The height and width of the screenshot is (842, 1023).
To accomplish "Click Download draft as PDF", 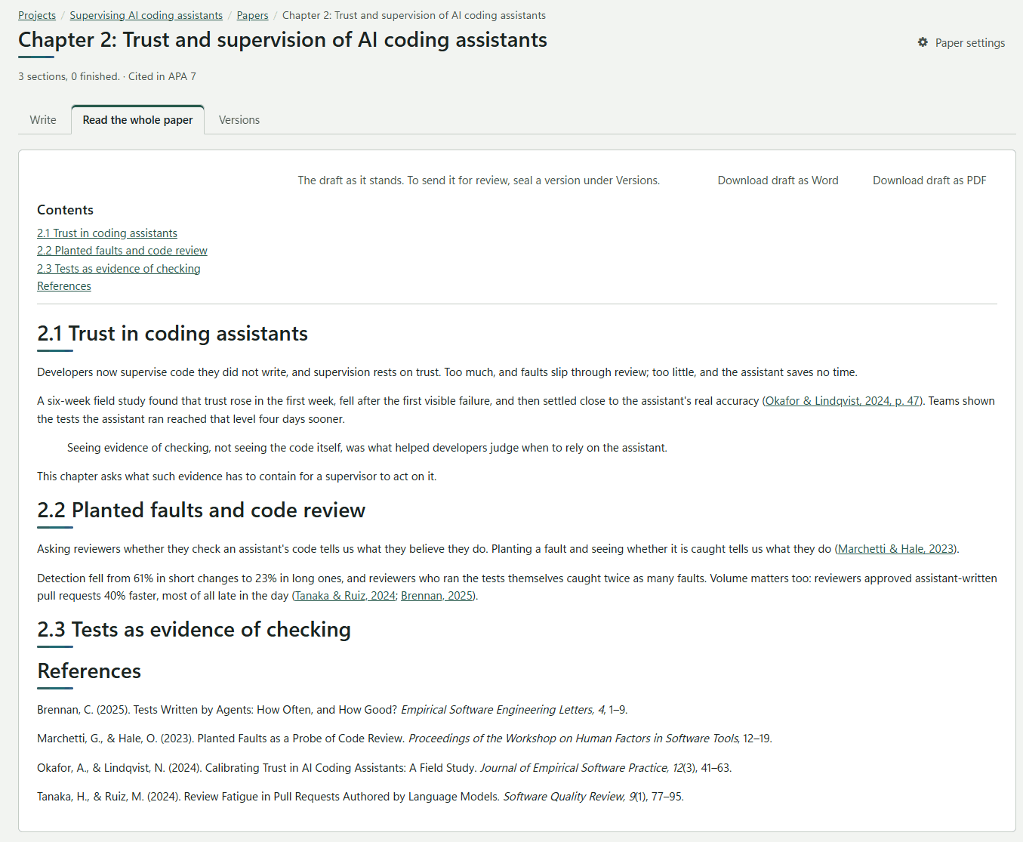I will 929,180.
